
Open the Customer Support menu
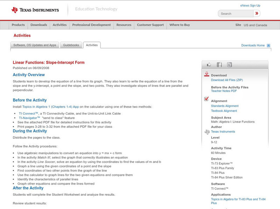click(x=150, y=25)
